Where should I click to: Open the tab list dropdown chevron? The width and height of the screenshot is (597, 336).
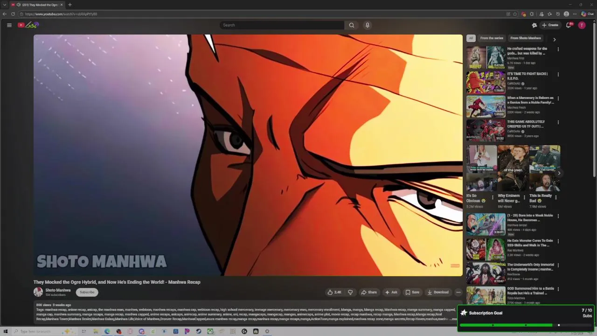pos(5,5)
